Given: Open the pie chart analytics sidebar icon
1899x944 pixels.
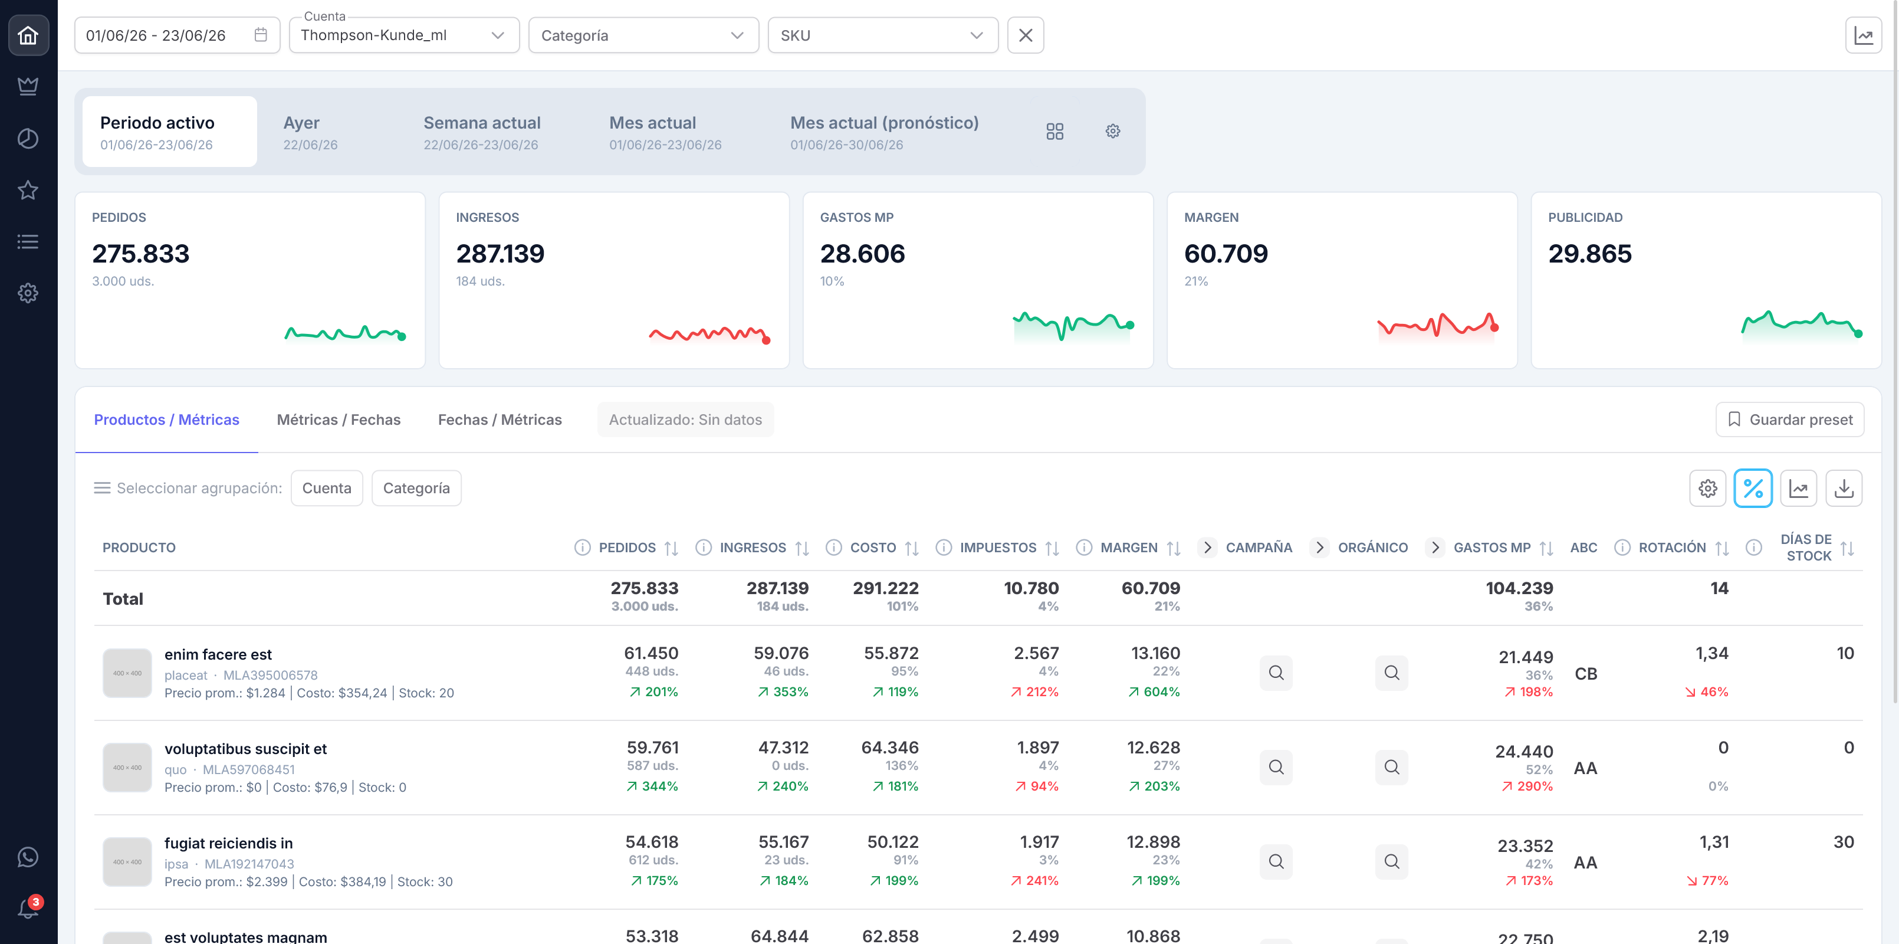Looking at the screenshot, I should tap(28, 138).
